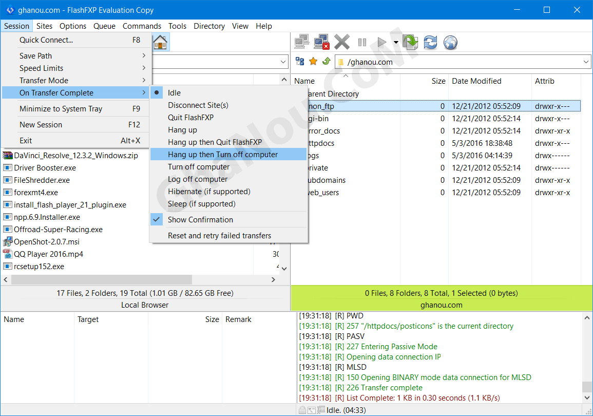This screenshot has width=593, height=416.
Task: Expand the Transfer Mode submenu
Action: [75, 81]
